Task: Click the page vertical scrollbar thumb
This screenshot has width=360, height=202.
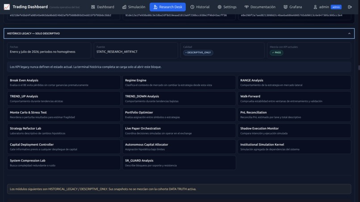Action: 359,68
